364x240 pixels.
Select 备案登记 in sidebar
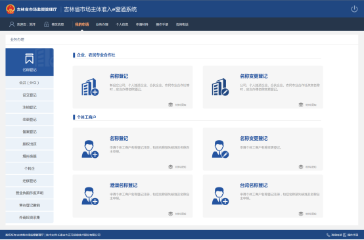30,132
